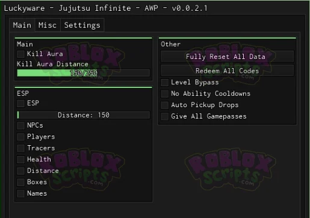This screenshot has height=218, width=310.
Task: Click Fully Reset All Data button
Action: 228,57
